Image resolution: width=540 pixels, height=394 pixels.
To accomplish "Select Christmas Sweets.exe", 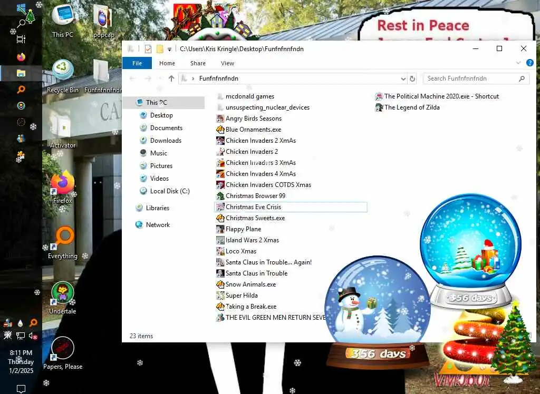I will 250,218.
